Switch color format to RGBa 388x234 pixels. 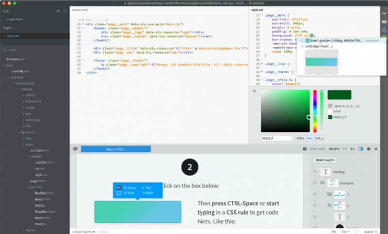pyautogui.click(x=301, y=138)
